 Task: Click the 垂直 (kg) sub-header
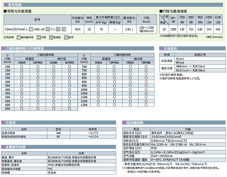[x=115, y=22]
